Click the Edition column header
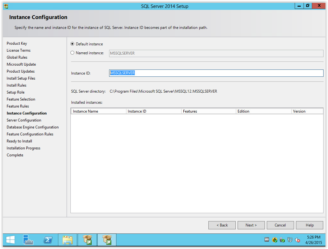 tap(264, 111)
